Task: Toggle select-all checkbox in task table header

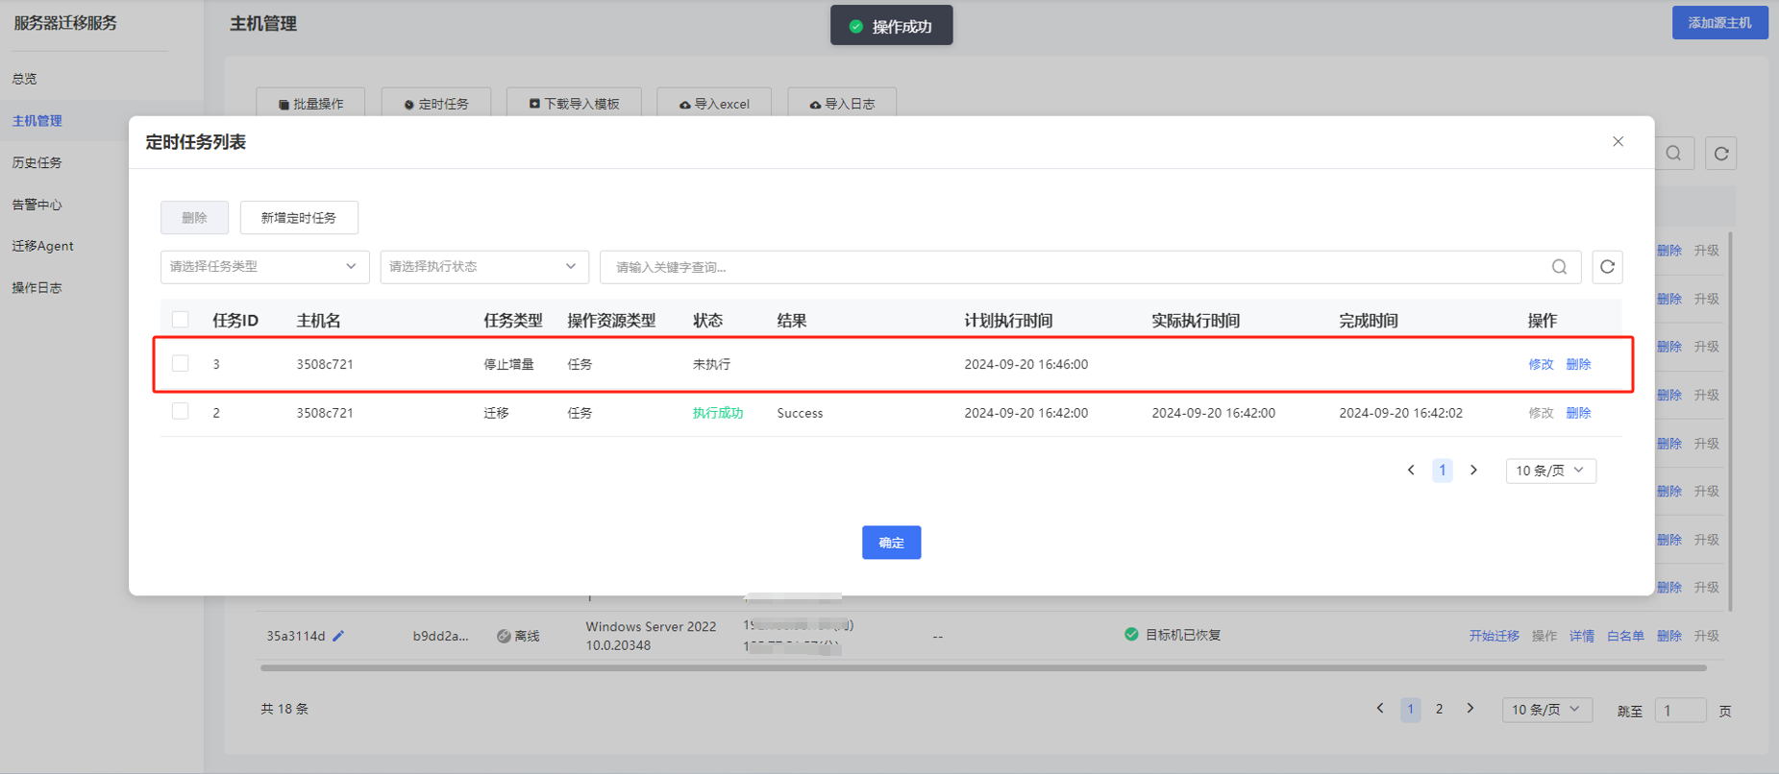Action: pyautogui.click(x=181, y=320)
